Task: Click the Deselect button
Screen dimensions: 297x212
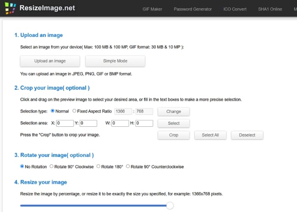Action: 247,135
